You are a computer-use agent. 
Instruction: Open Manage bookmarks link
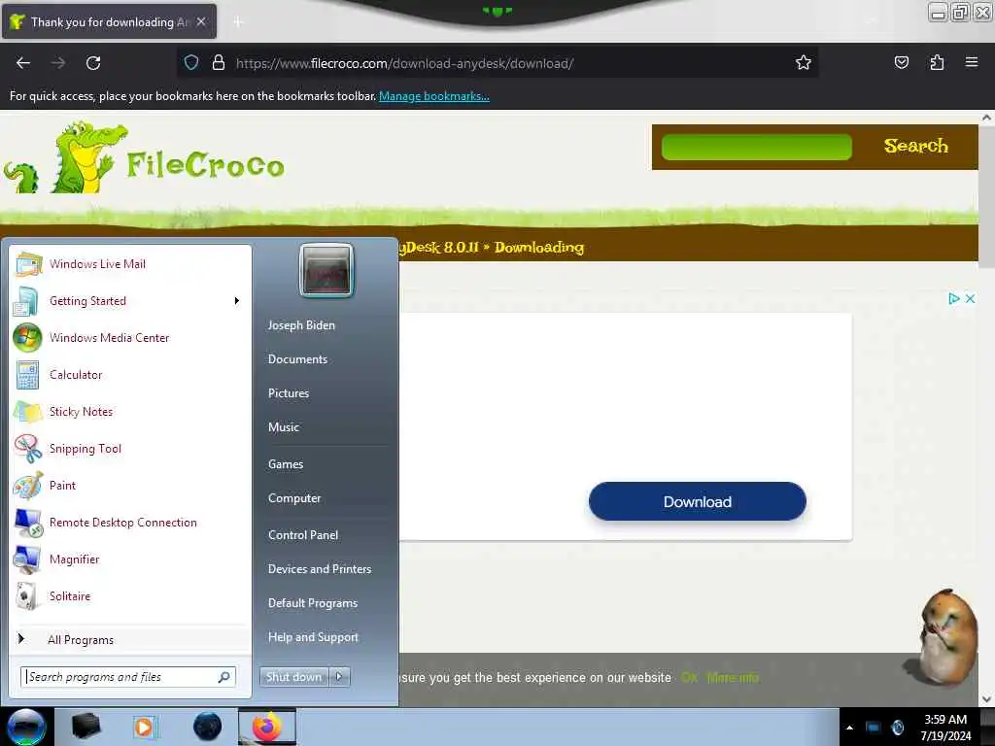[x=434, y=96]
